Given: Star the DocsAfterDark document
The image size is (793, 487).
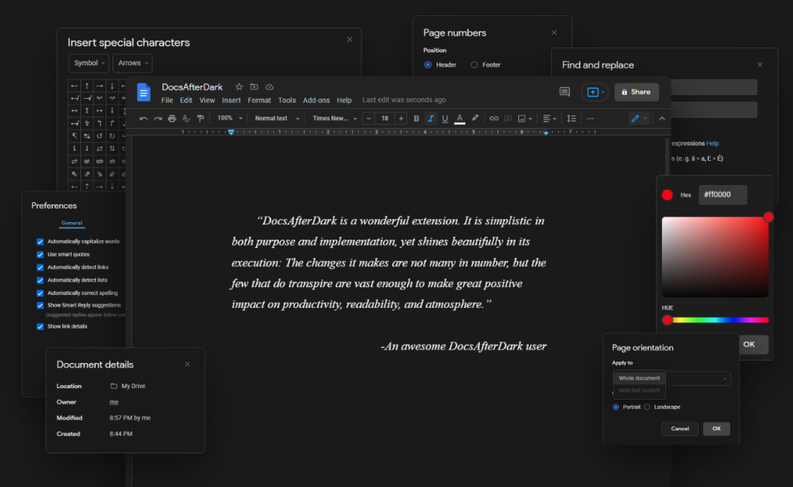Looking at the screenshot, I should (240, 87).
